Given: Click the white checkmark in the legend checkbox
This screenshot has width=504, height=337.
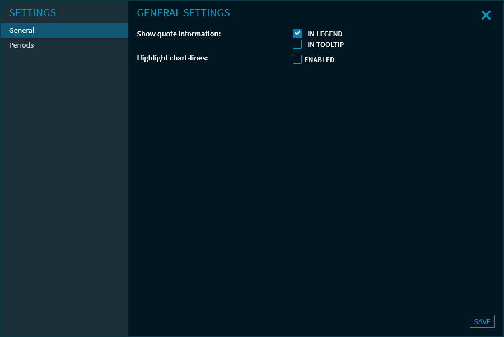Looking at the screenshot, I should point(297,34).
